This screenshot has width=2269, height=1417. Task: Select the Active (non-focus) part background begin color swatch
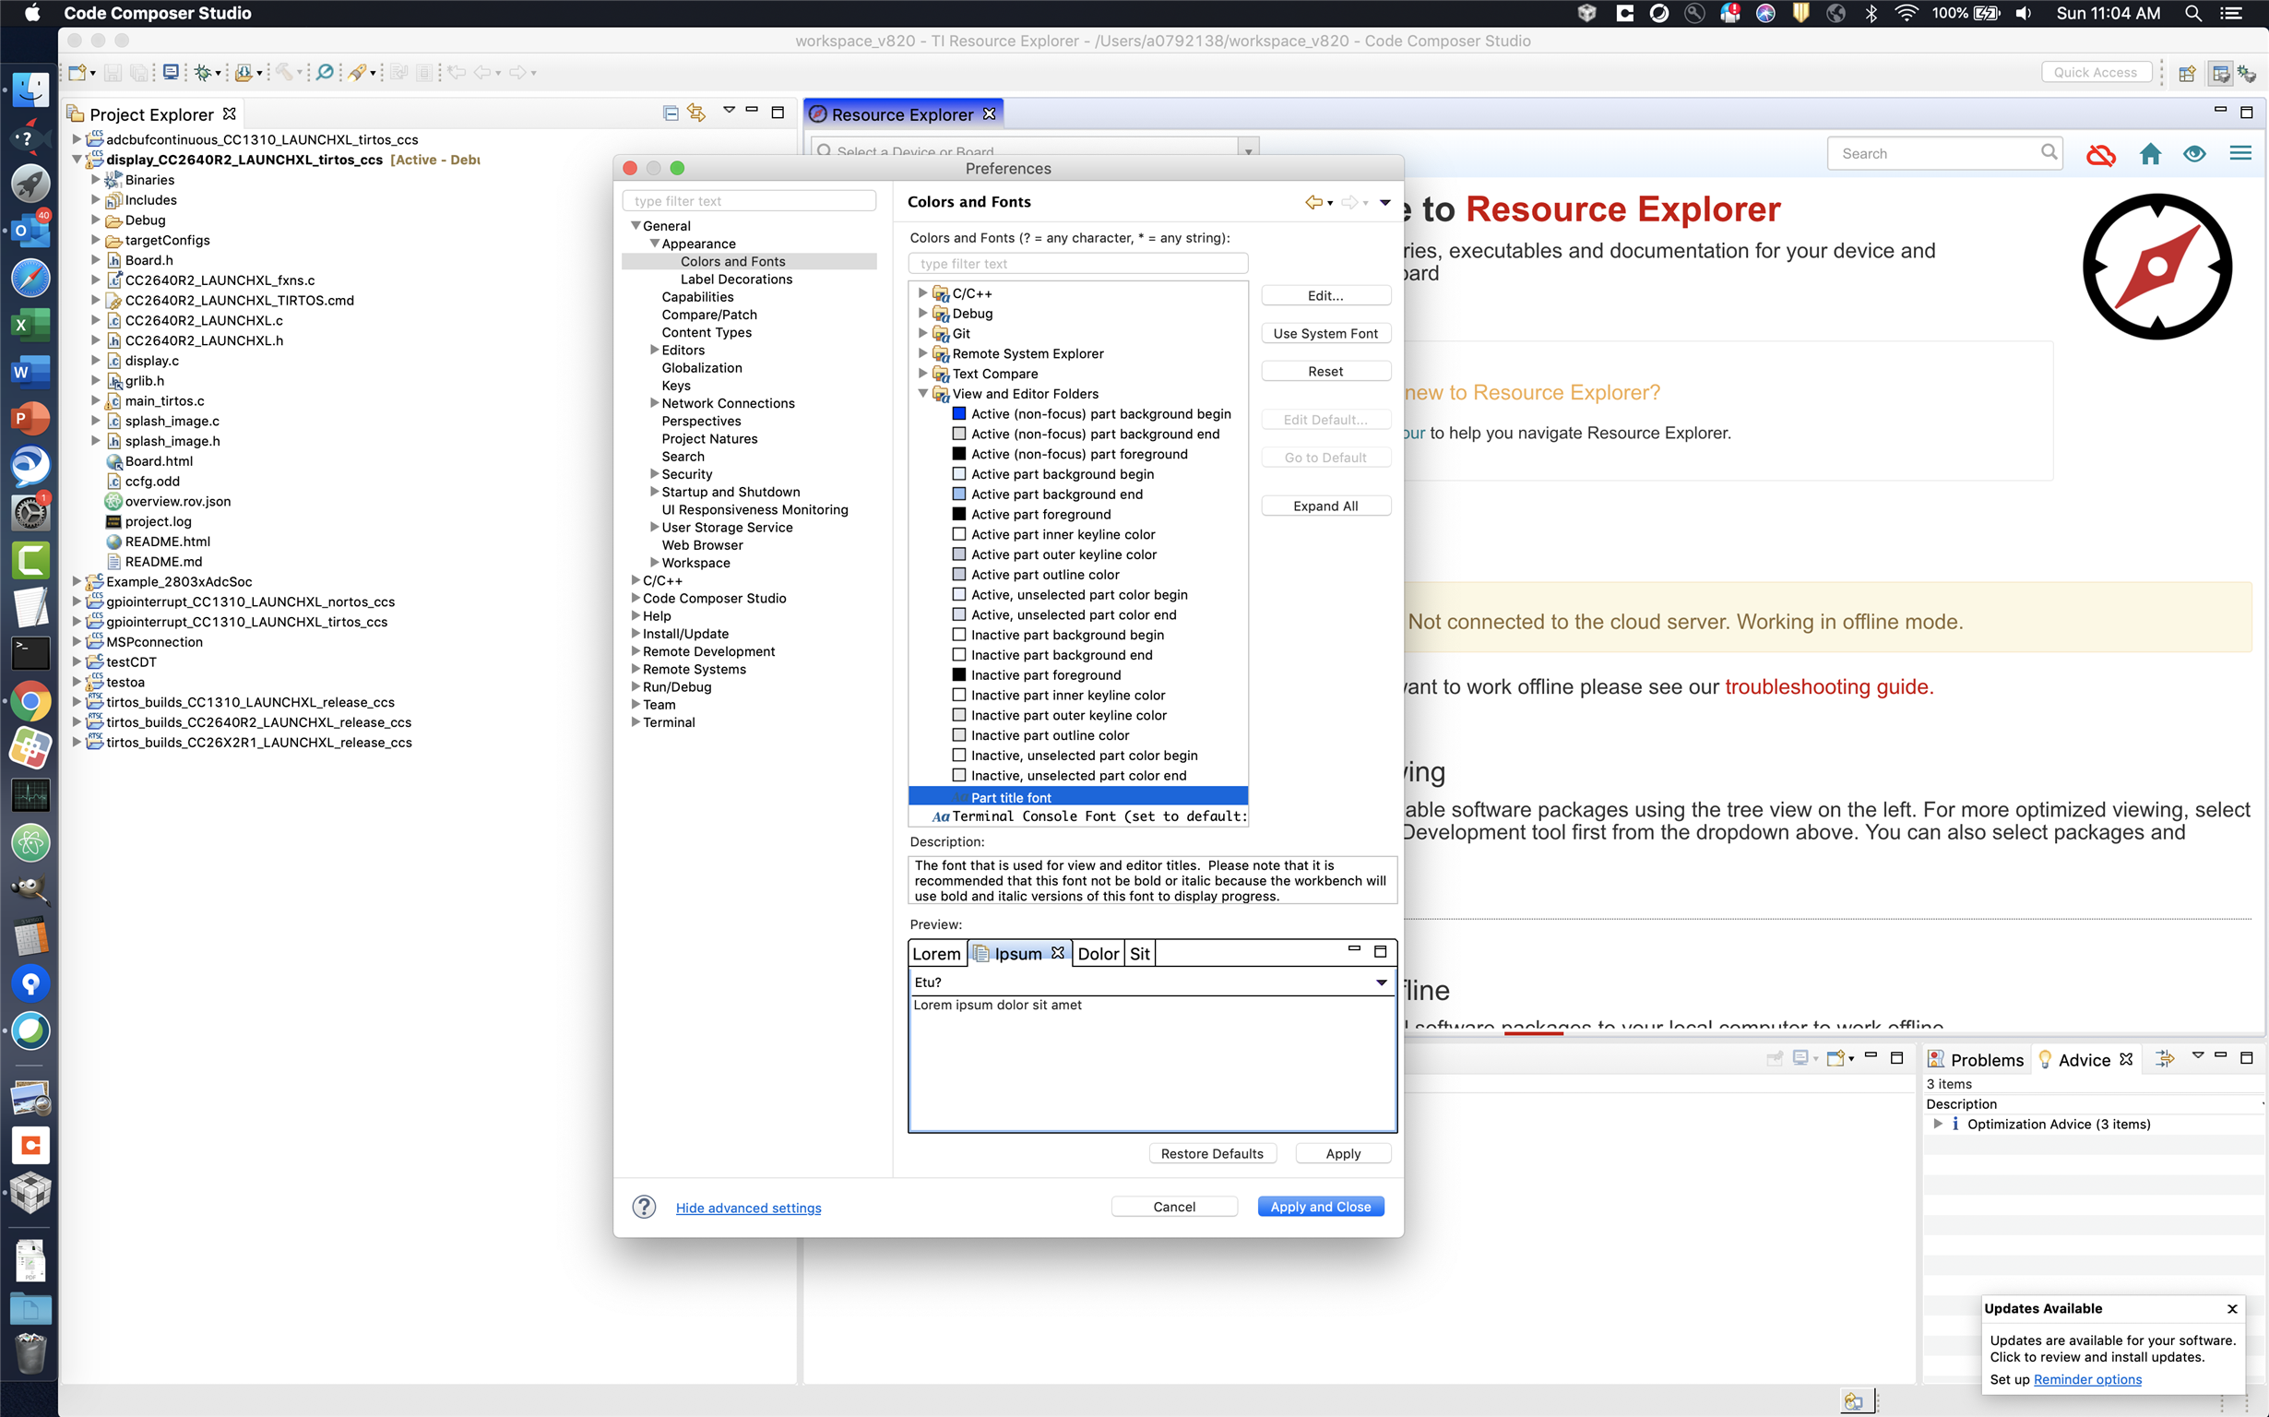(958, 413)
